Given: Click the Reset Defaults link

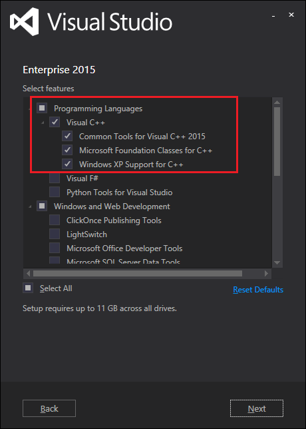Looking at the screenshot, I should pos(258,290).
